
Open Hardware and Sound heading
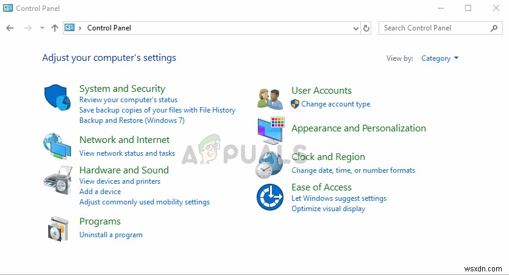(124, 170)
